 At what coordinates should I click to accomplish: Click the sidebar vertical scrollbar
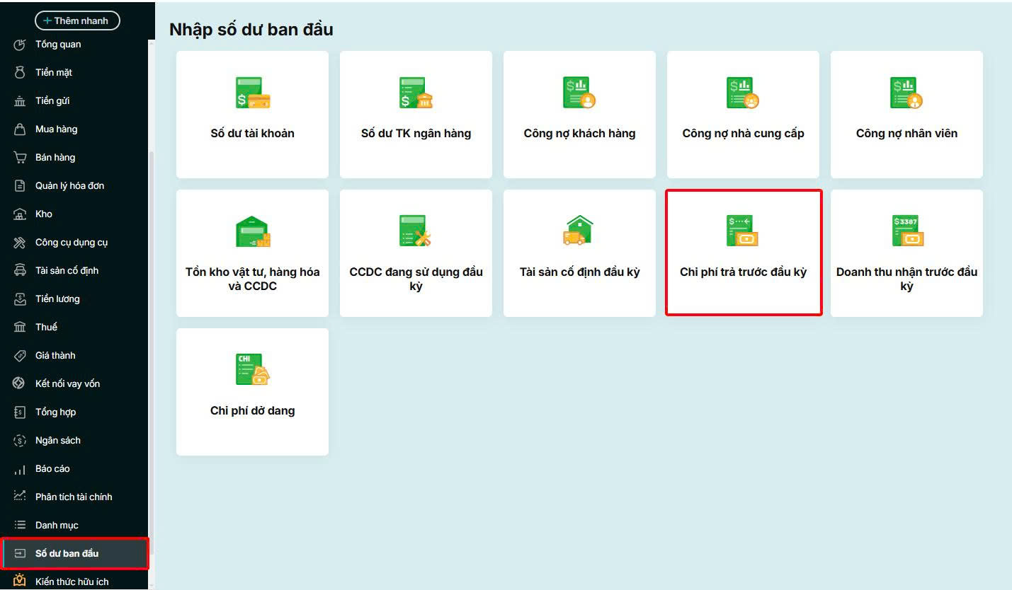151,354
